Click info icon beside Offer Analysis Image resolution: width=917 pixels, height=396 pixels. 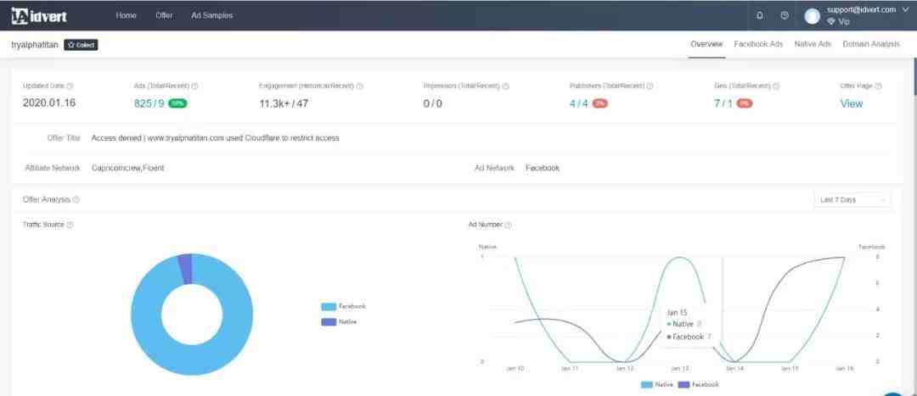click(x=76, y=200)
